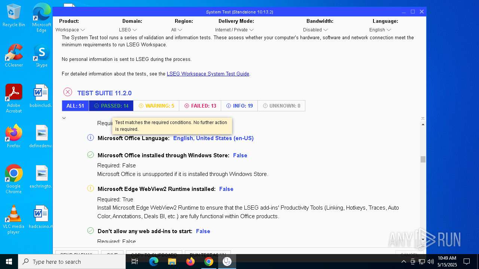The image size is (479, 269).
Task: Collapse the test results chevron below ALL tab
Action: pyautogui.click(x=64, y=118)
